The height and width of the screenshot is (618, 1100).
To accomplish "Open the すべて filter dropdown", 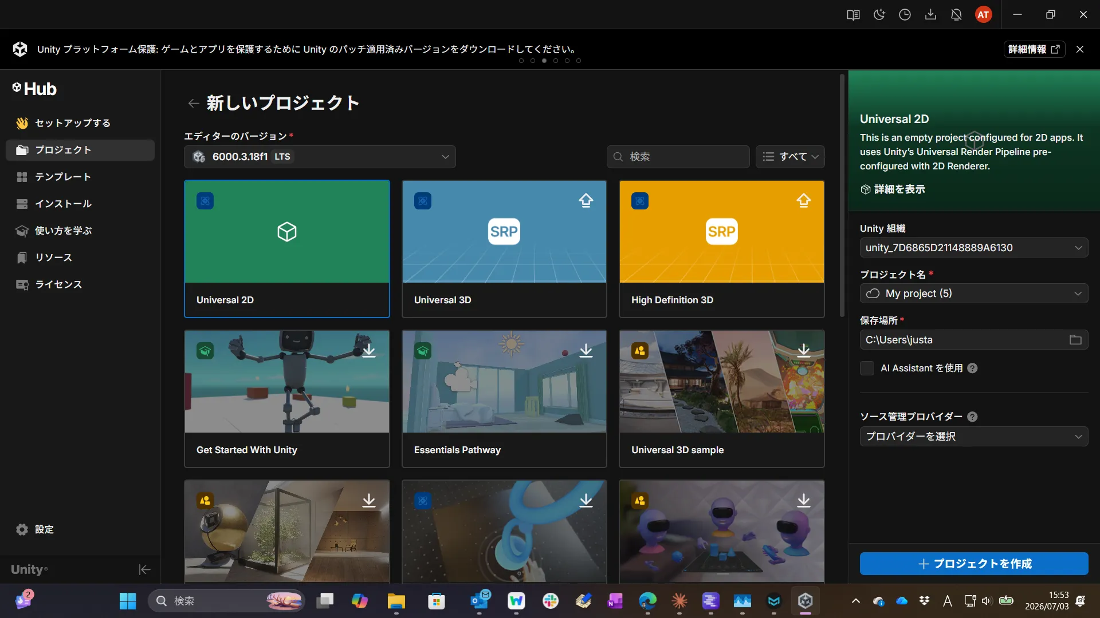I will (790, 157).
